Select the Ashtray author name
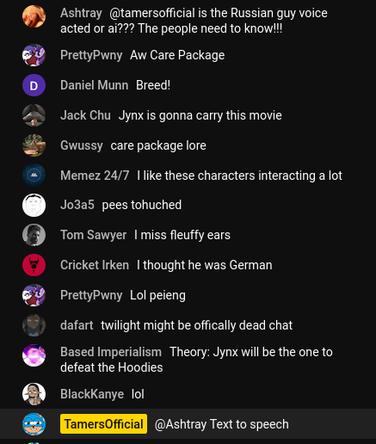Screen dimensions: 376x444 click(81, 13)
